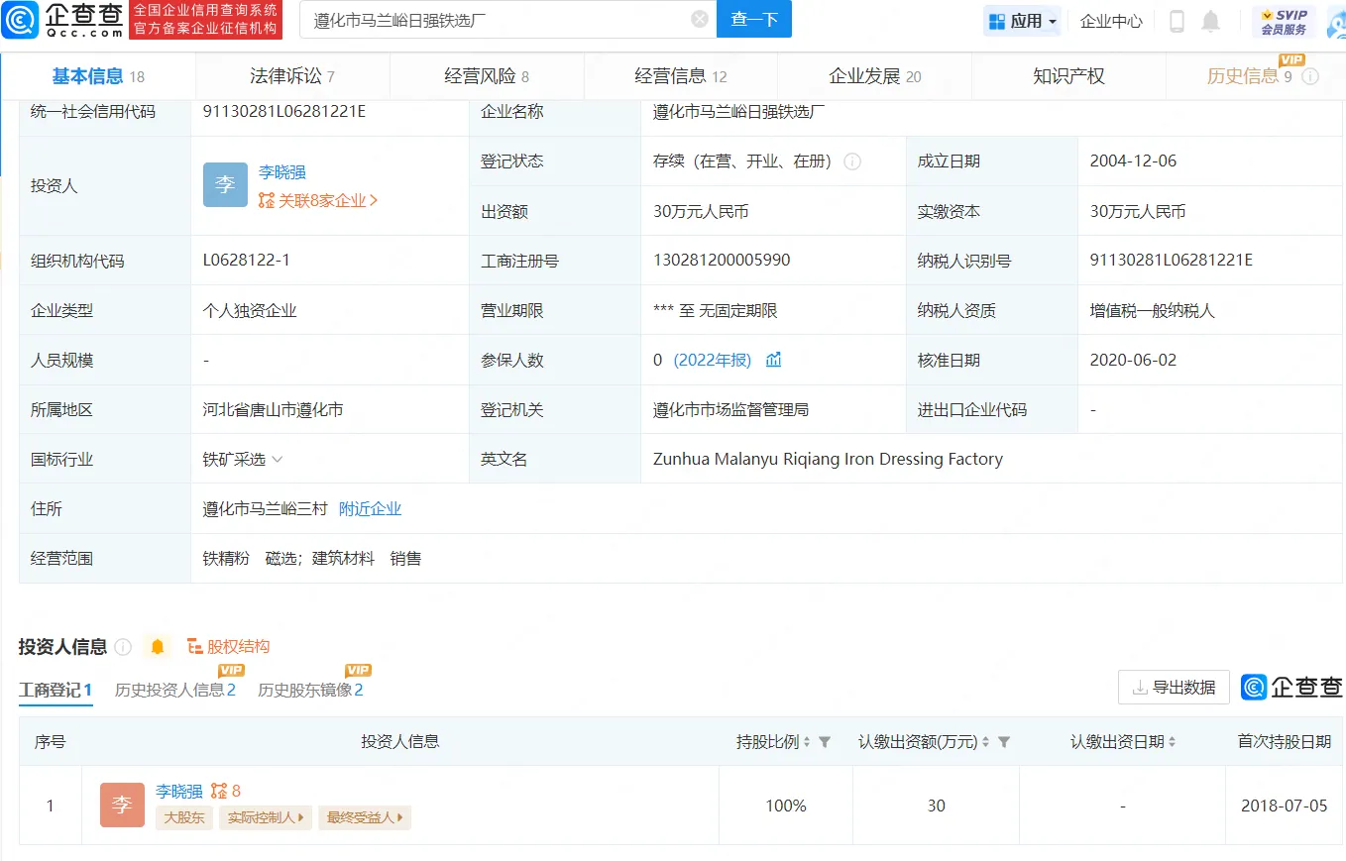This screenshot has width=1346, height=861.
Task: Select the 100% shareholding cell
Action: click(786, 806)
